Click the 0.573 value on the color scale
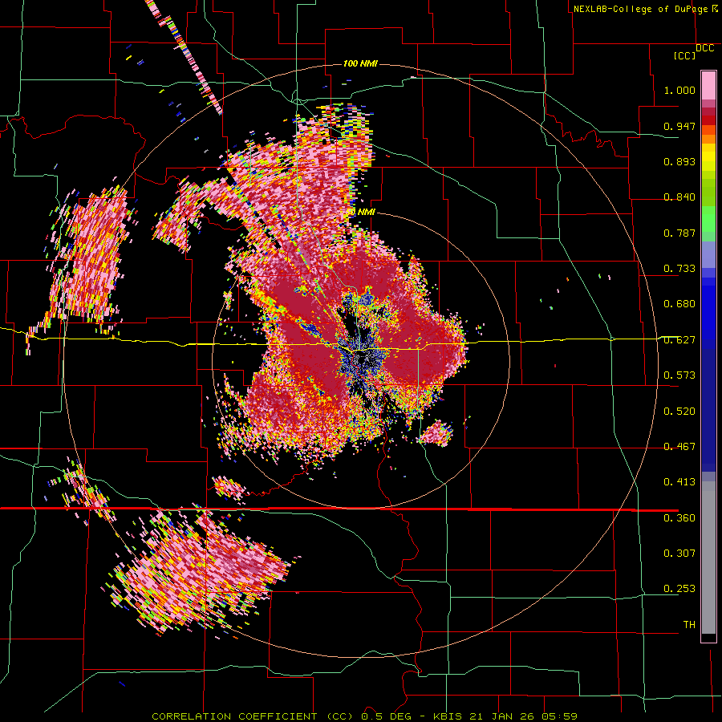 tap(679, 375)
